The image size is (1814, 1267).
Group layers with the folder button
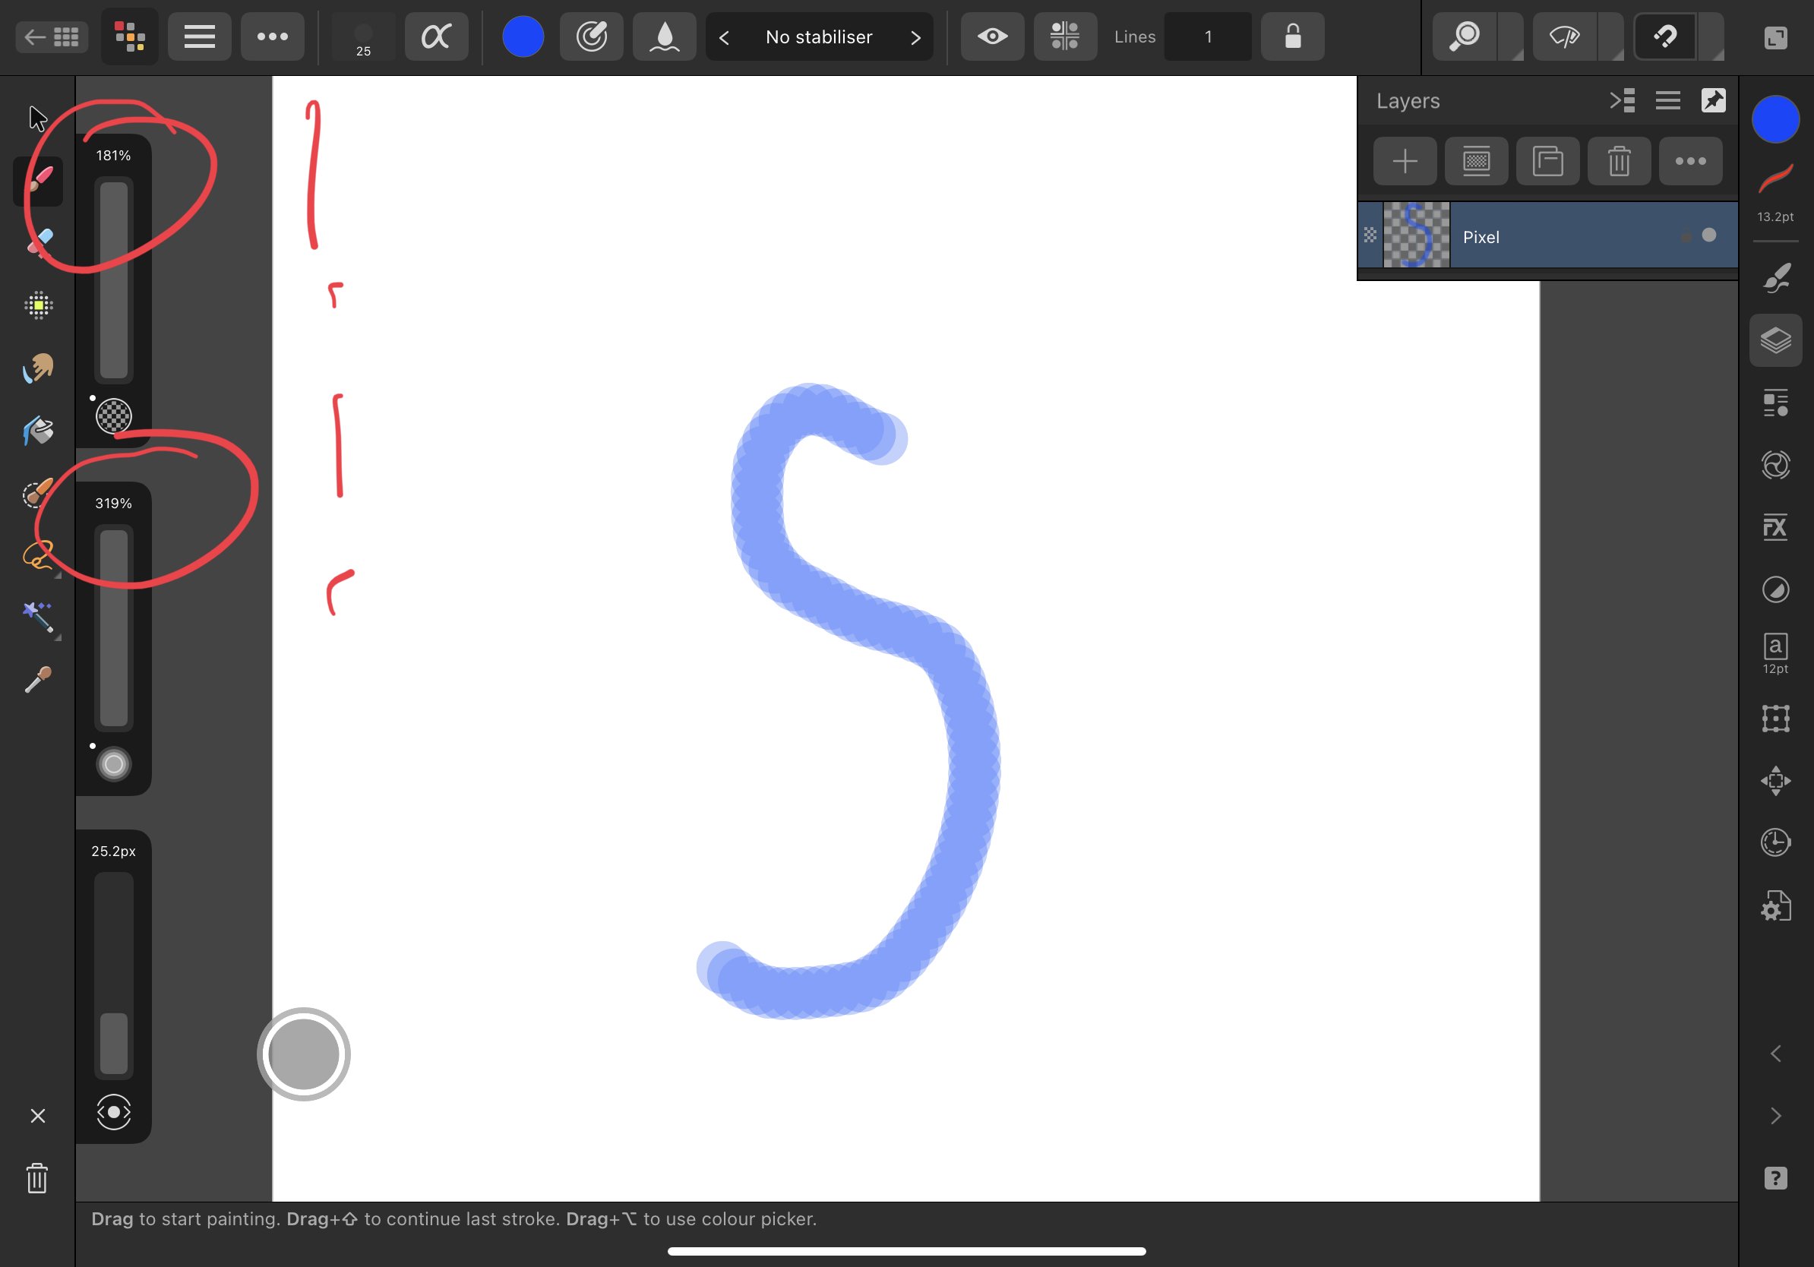(1547, 161)
